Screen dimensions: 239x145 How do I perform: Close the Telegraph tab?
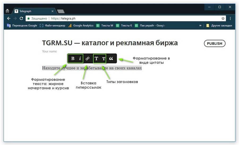(52, 11)
